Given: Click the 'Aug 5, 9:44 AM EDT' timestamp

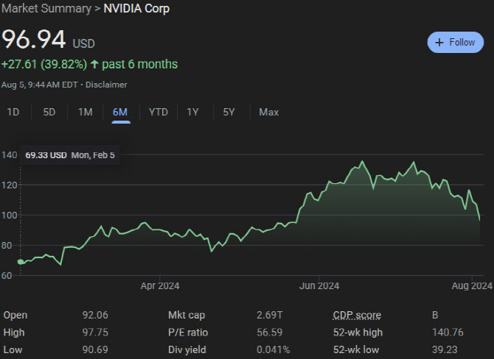Looking at the screenshot, I should [x=39, y=85].
